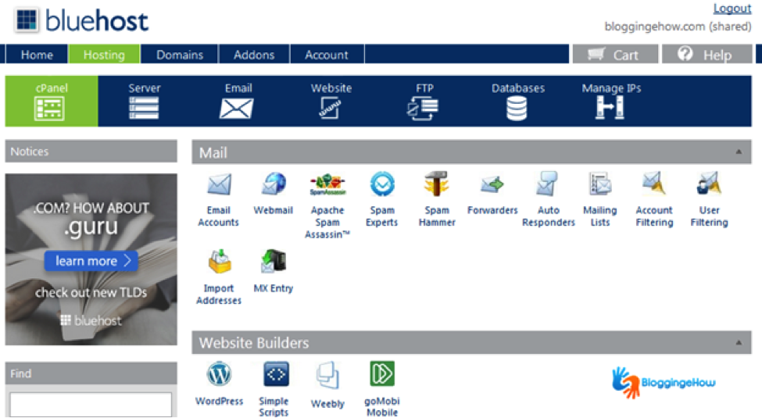Viewport: 762px width, 418px height.
Task: Open the Website section
Action: point(331,101)
